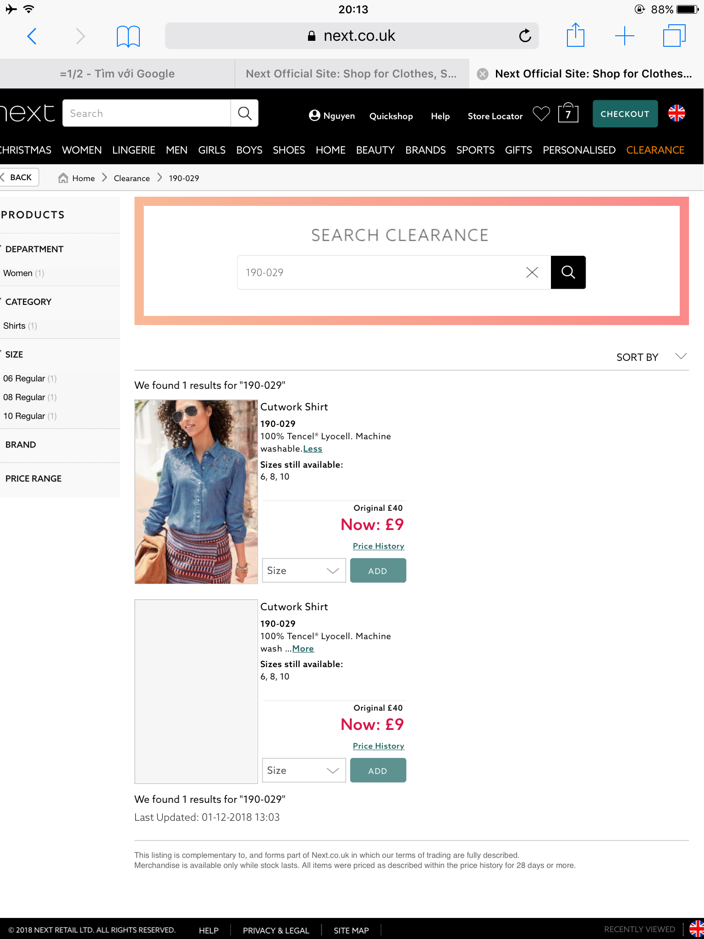Screen dimensions: 704x939
Task: Filter by 06 Regular size
Action: (25, 379)
